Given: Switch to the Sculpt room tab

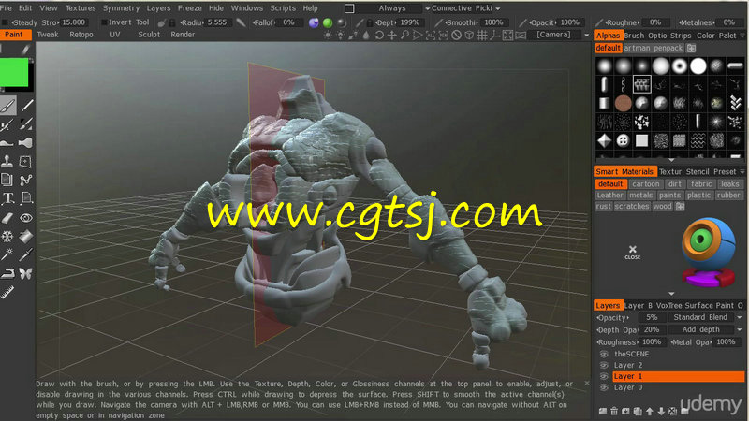Looking at the screenshot, I should (149, 35).
